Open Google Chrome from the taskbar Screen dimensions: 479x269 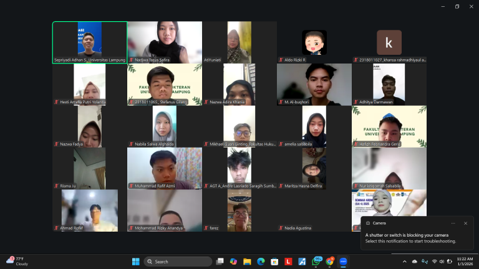click(329, 262)
